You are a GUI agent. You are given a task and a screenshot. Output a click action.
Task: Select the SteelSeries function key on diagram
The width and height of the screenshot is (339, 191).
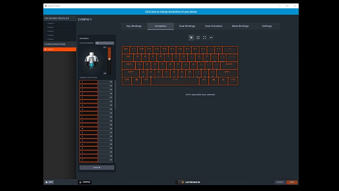click(x=223, y=81)
